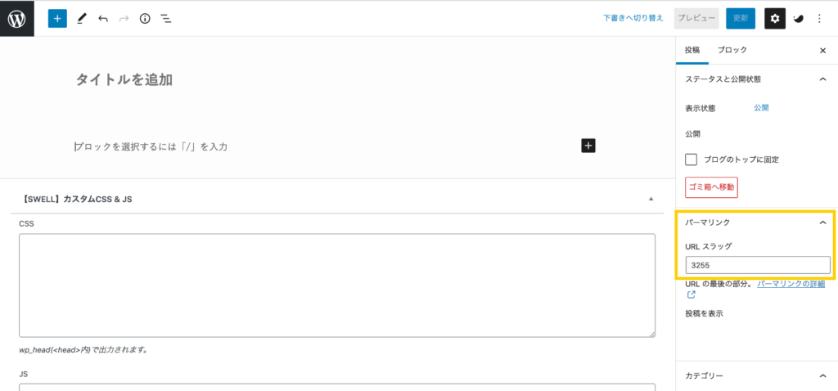Click the 更新 button
This screenshot has width=838, height=391.
click(740, 18)
